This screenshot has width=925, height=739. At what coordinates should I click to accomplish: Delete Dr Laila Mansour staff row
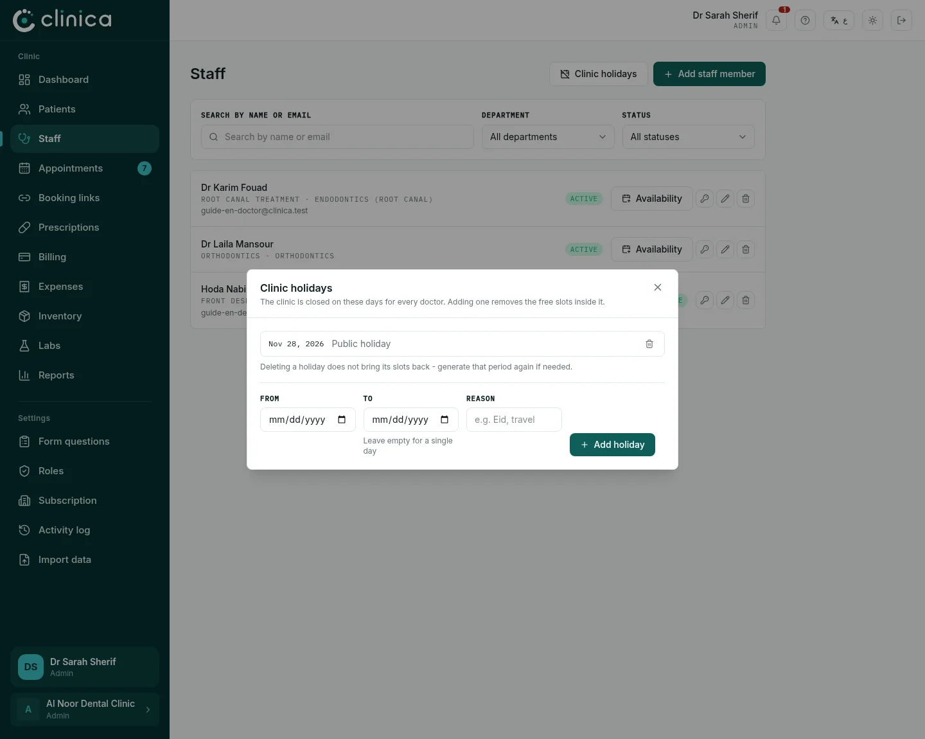click(746, 249)
